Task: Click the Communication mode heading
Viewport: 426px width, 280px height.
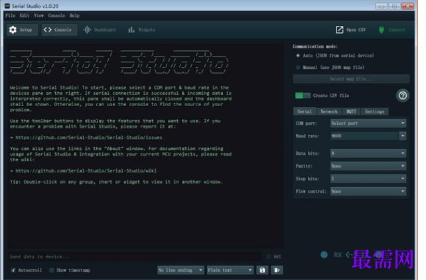Action: click(315, 46)
